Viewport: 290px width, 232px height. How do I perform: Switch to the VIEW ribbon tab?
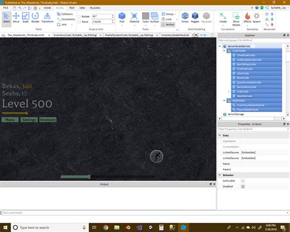(x=82, y=8)
